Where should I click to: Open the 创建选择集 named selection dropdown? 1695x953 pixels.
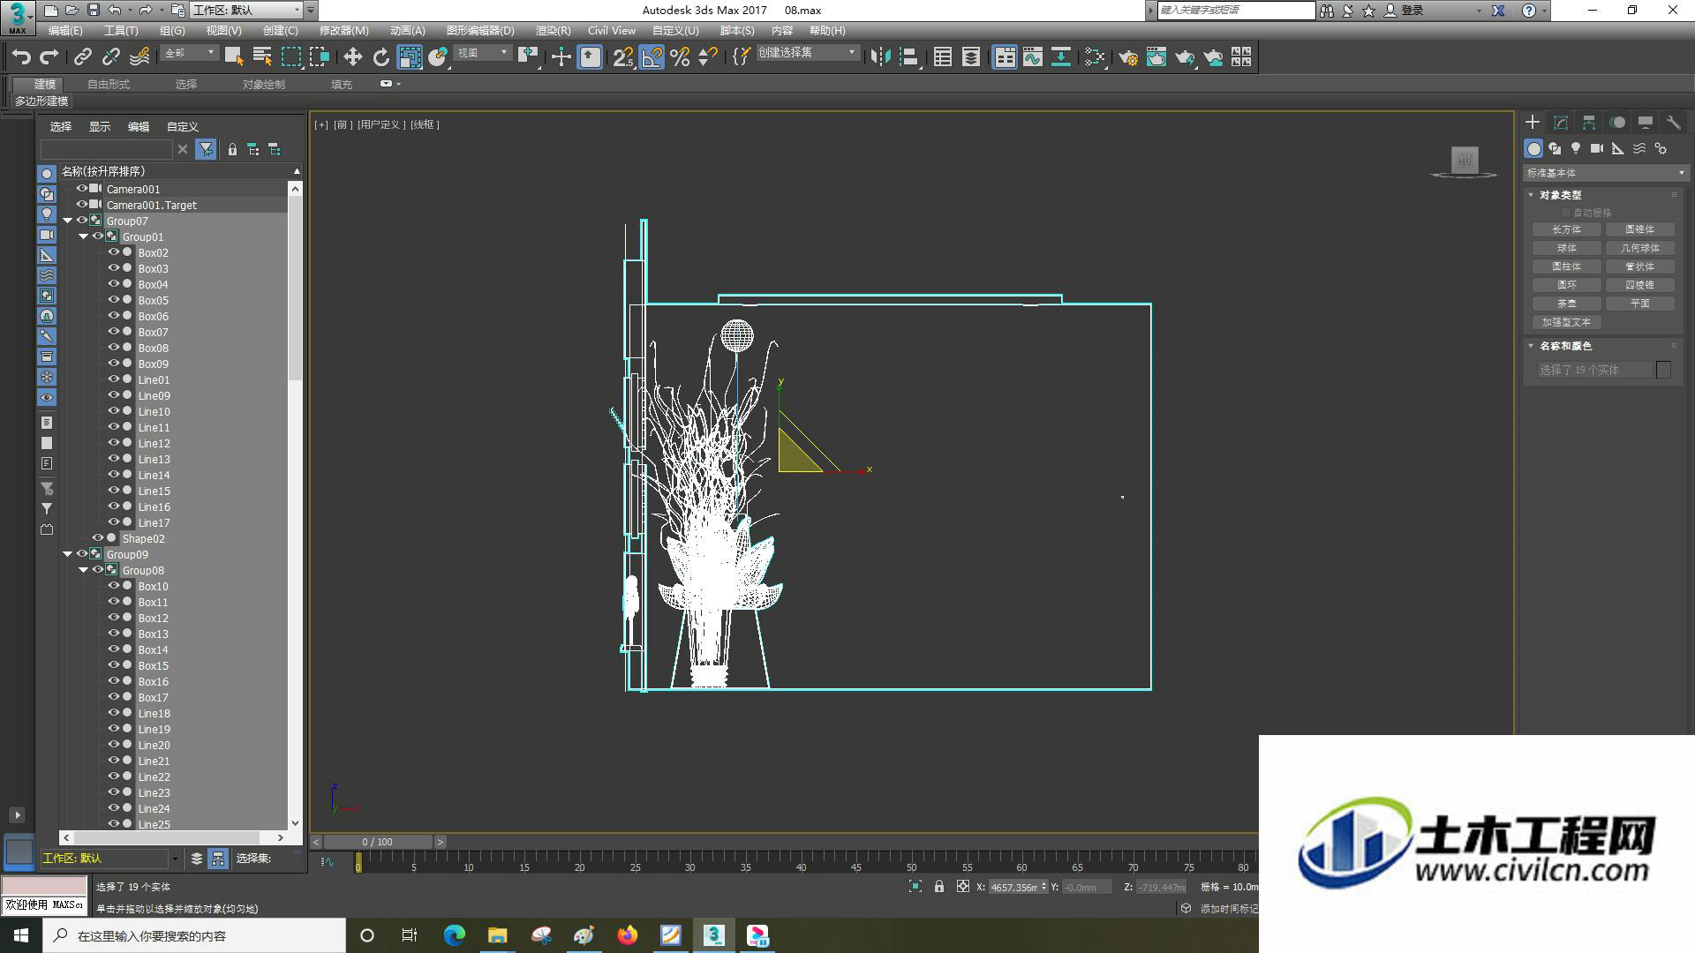tap(808, 53)
